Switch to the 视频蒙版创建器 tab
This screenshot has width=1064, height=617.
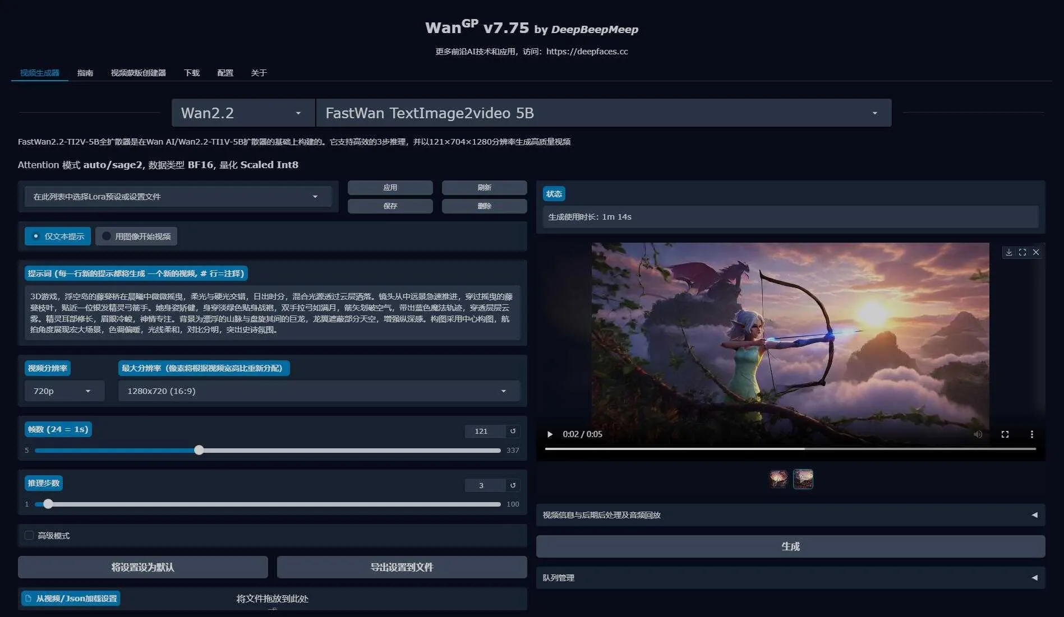click(138, 73)
